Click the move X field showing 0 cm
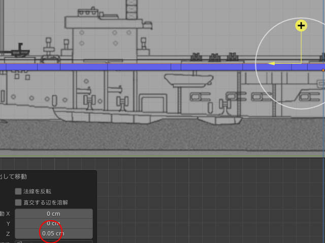 coord(54,214)
